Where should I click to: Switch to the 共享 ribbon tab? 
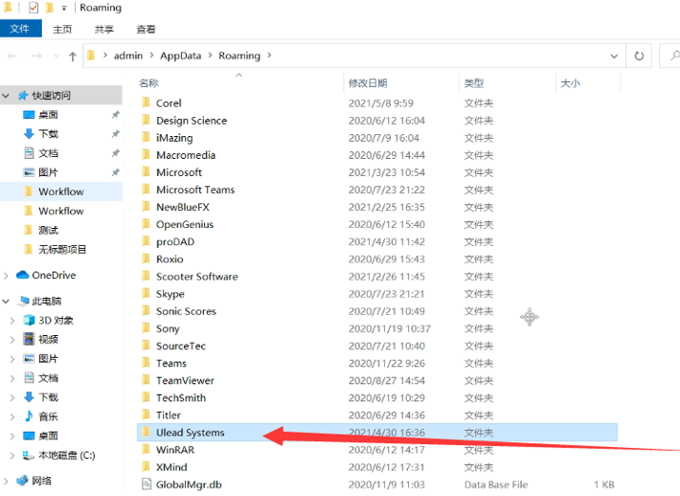[104, 30]
